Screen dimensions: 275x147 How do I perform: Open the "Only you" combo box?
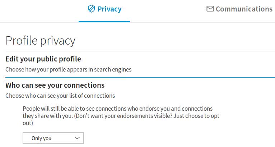53,138
